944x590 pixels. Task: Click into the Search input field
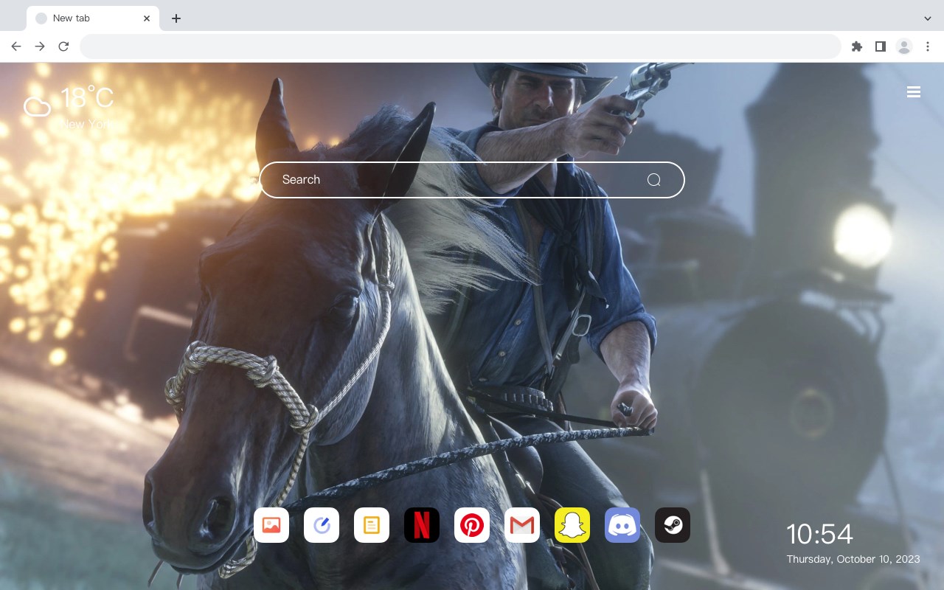point(472,180)
